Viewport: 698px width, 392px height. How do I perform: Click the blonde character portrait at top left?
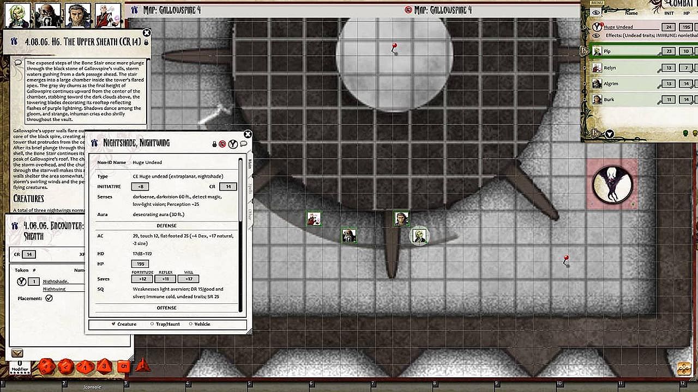17,15
